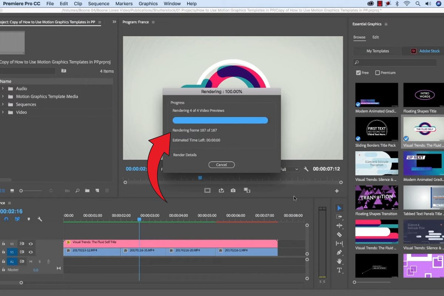Select the Type tool
Image resolution: width=444 pixels, height=296 pixels.
pyautogui.click(x=339, y=270)
